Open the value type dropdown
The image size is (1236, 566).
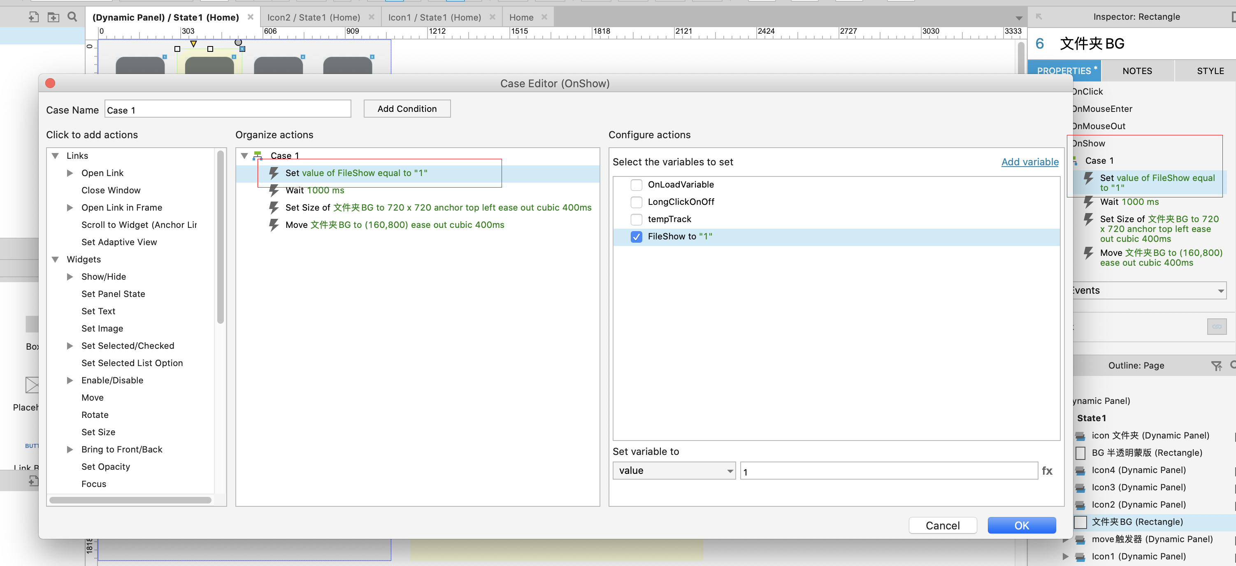point(674,471)
